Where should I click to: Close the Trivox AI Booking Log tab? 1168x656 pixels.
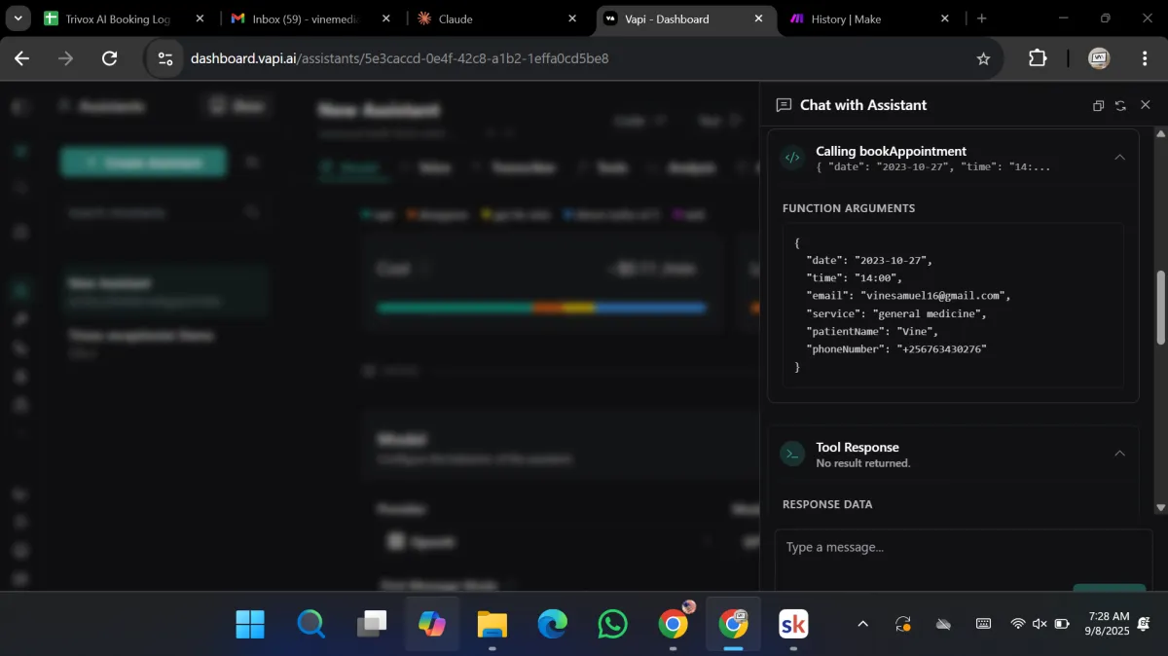[199, 18]
